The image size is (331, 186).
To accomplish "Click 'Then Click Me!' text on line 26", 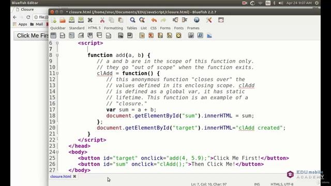I will tap(213, 164).
